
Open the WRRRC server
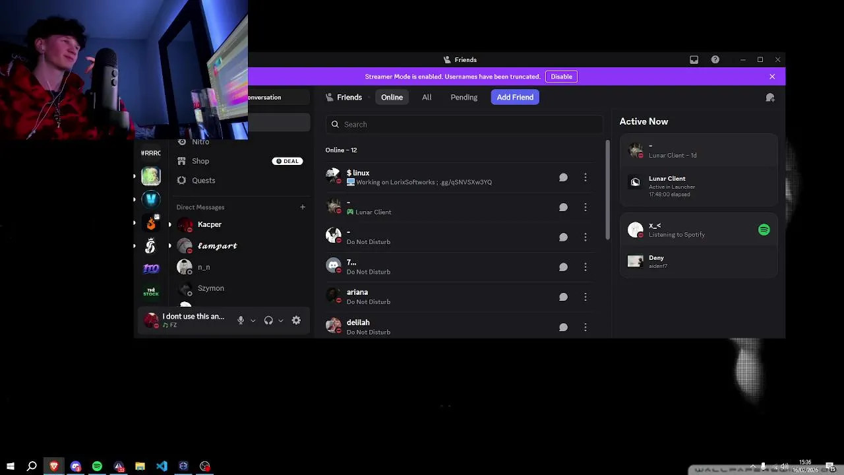tap(151, 153)
